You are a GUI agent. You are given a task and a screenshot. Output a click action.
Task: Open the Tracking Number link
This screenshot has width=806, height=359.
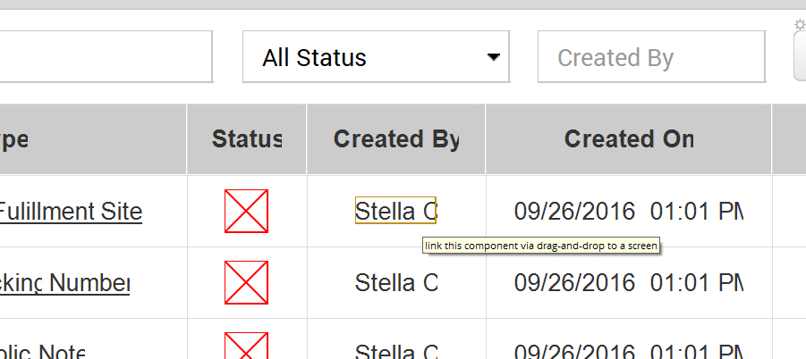point(65,283)
